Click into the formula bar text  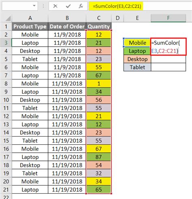pyautogui.click(x=117, y=6)
